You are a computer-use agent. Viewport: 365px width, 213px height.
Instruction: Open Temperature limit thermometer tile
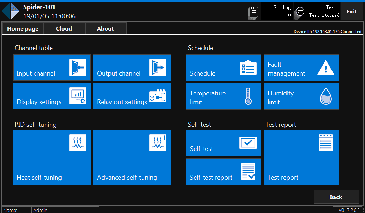tap(223, 96)
